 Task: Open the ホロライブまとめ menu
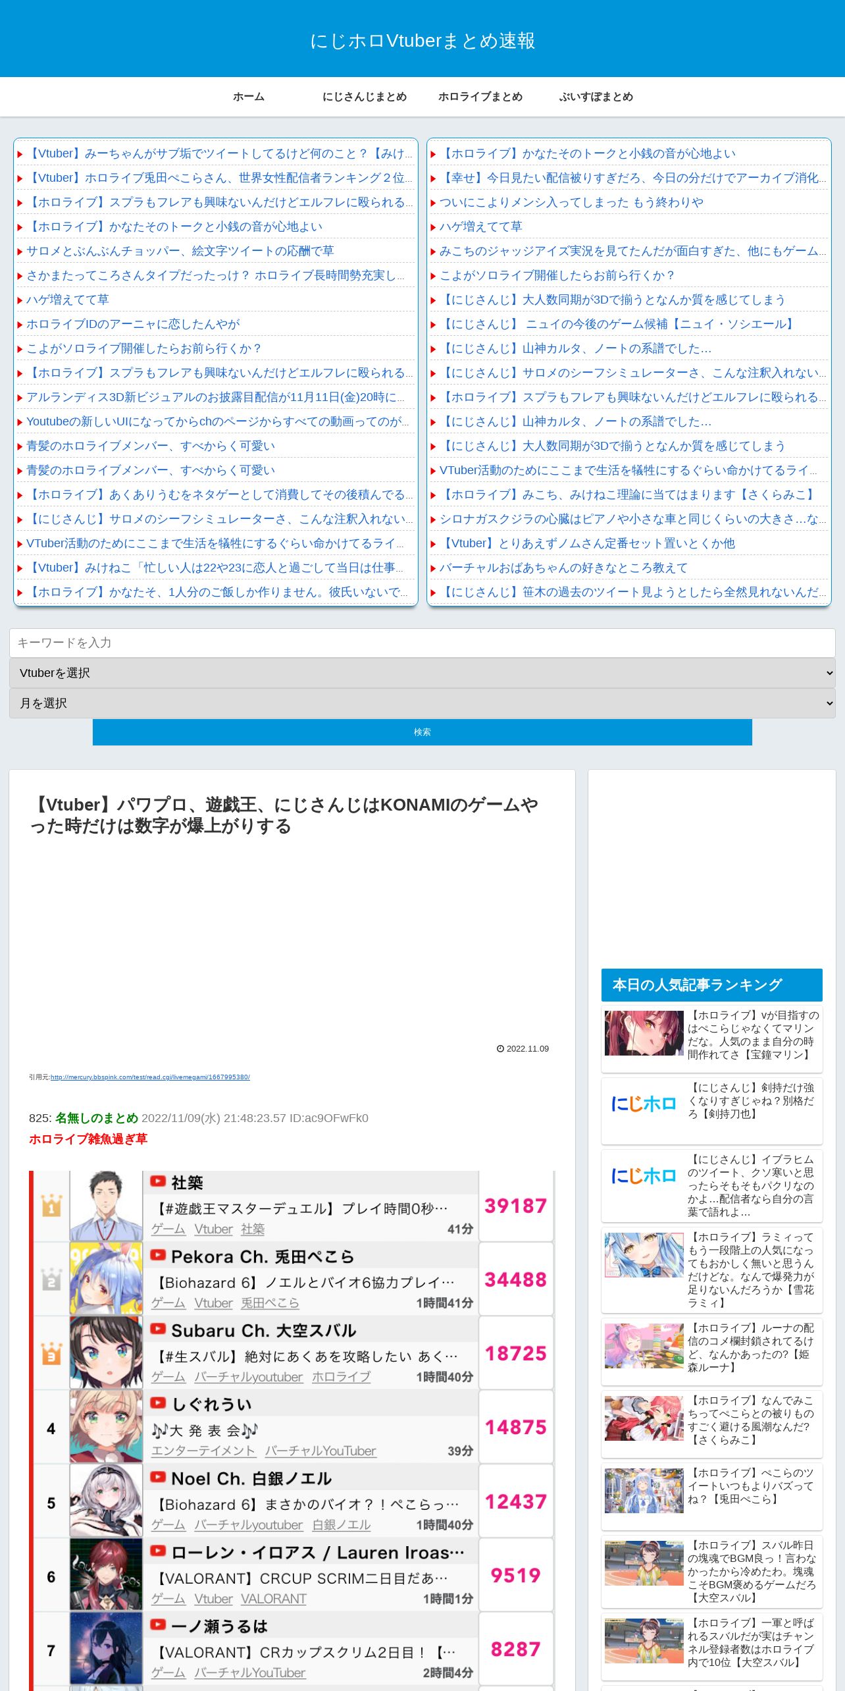(x=480, y=97)
